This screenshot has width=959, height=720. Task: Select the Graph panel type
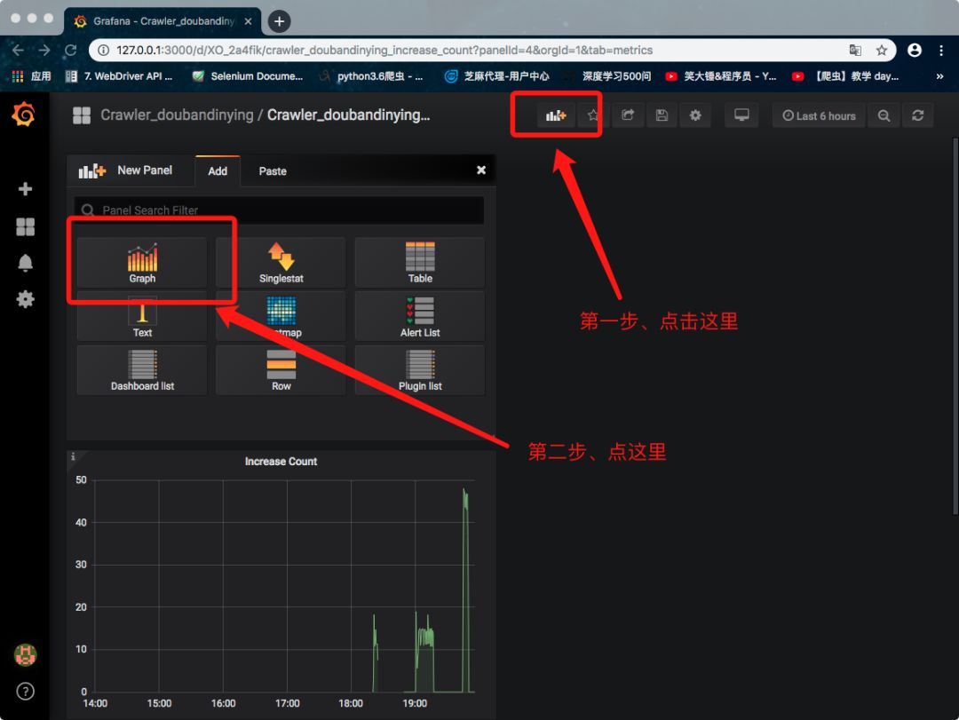pos(142,263)
